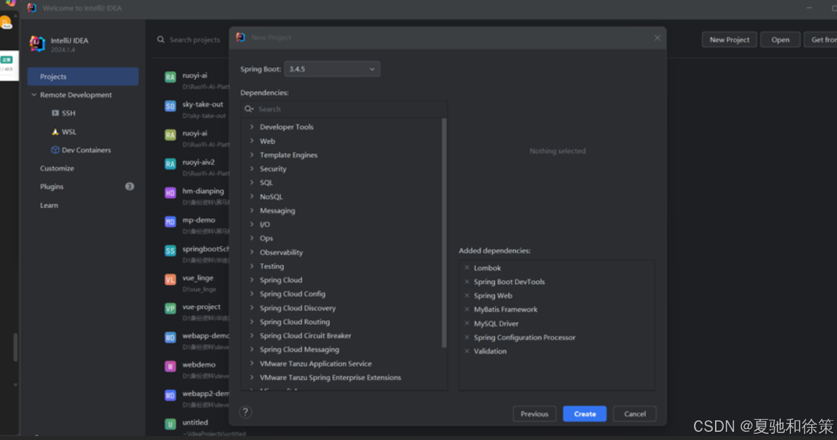Click the Cancel button
The width and height of the screenshot is (837, 440).
(635, 414)
